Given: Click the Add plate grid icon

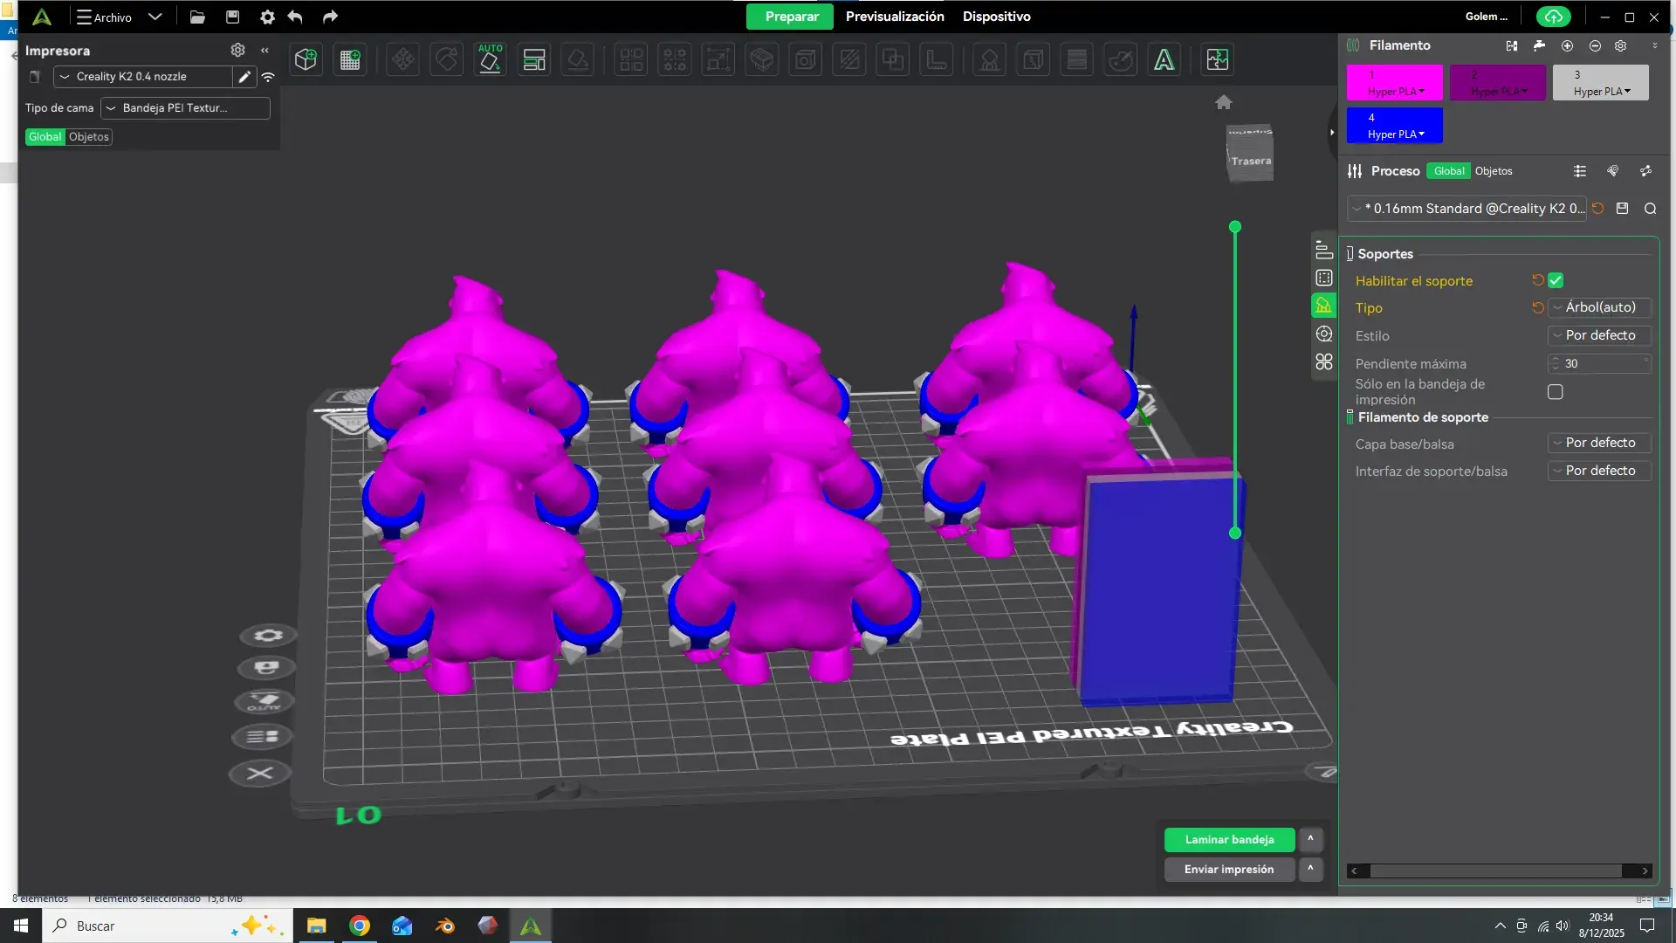Looking at the screenshot, I should (350, 59).
